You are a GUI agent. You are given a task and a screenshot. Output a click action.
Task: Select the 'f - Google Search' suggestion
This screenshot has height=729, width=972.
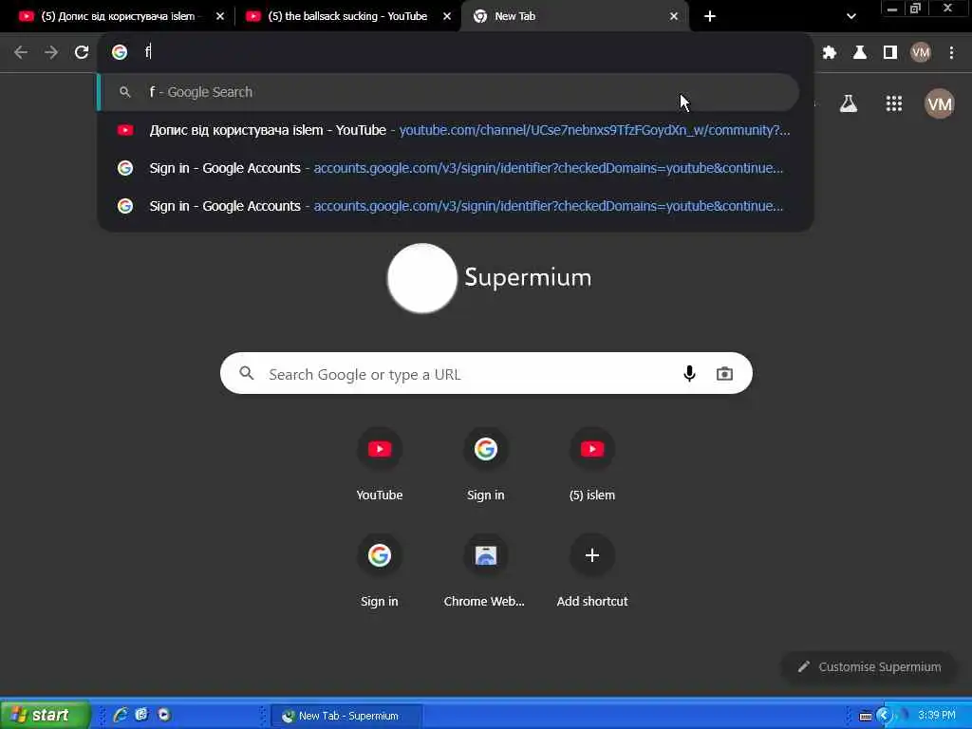pos(449,92)
